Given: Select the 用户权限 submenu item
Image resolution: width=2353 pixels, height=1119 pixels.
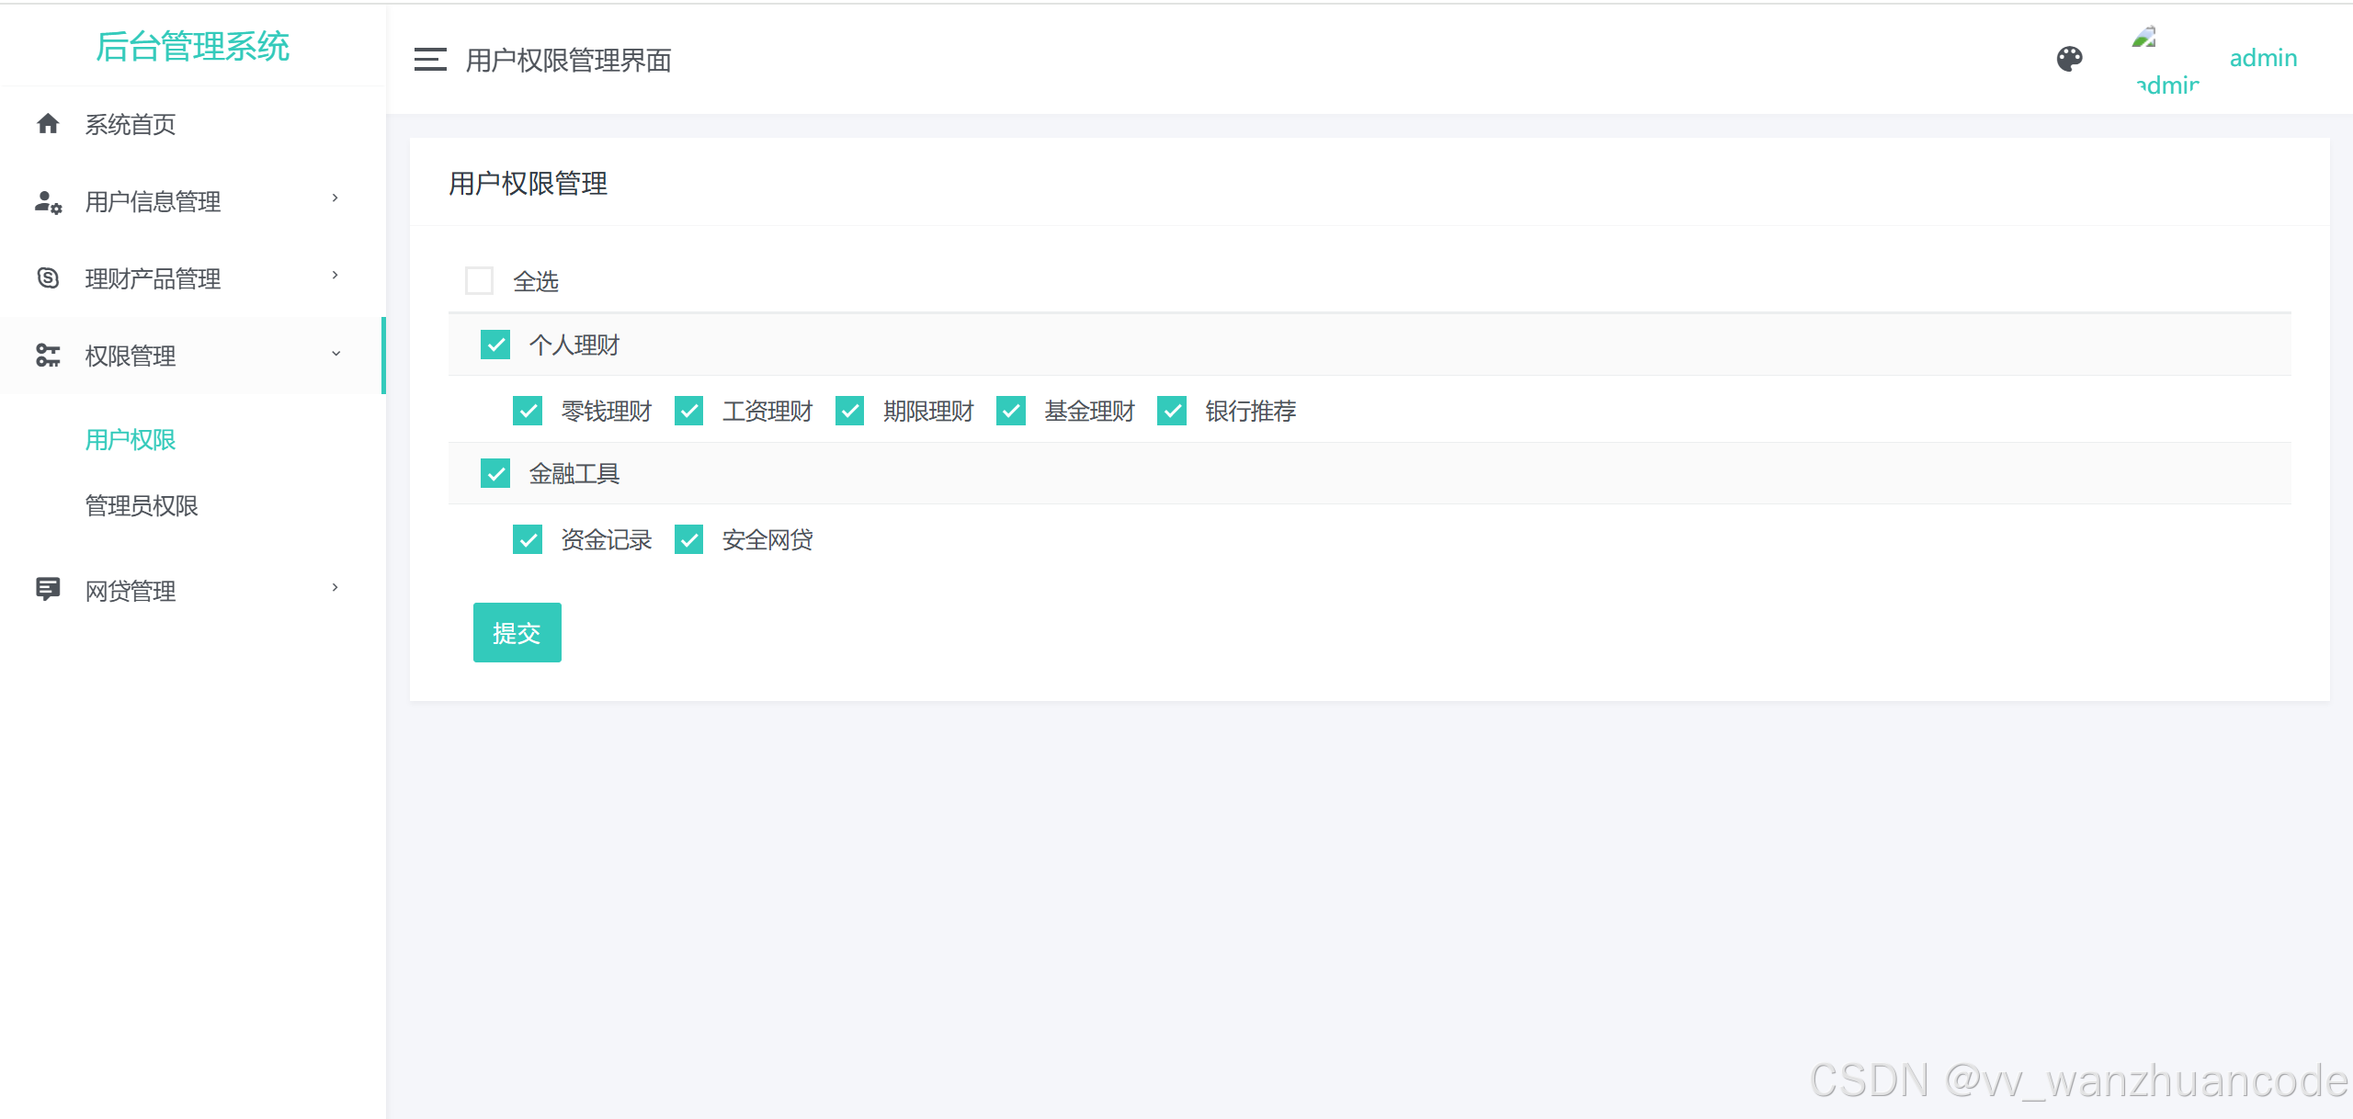Looking at the screenshot, I should [x=130, y=440].
